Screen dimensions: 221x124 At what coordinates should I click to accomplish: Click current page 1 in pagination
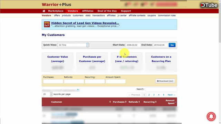[144, 95]
